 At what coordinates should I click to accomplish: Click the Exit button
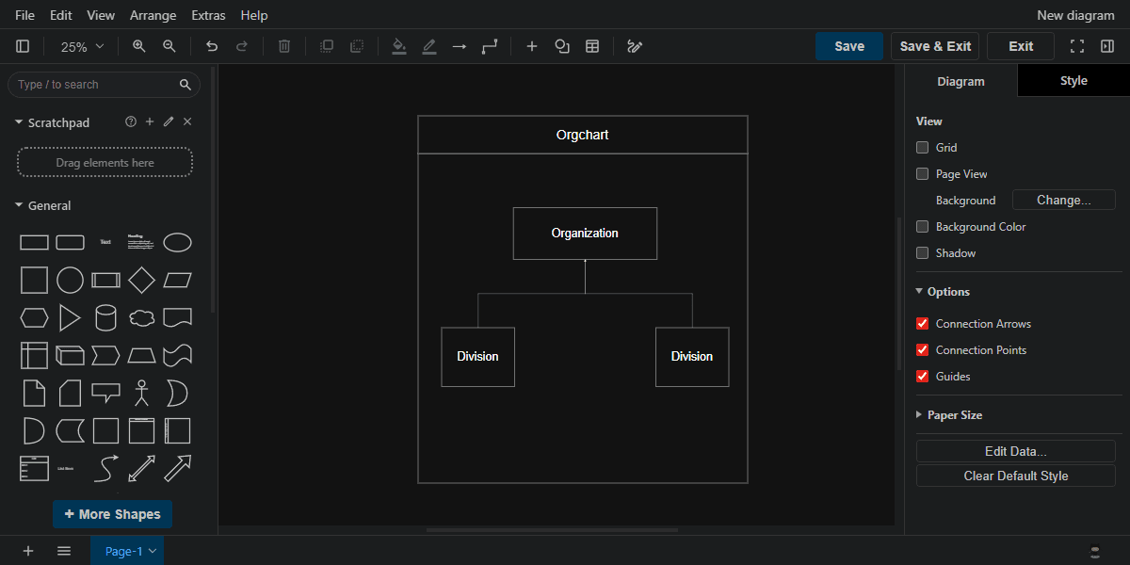(1021, 46)
